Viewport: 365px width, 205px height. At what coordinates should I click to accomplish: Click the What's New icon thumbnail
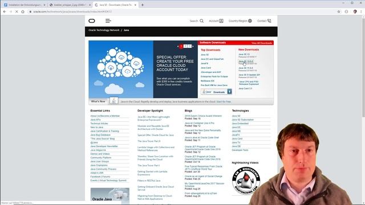pos(114,101)
